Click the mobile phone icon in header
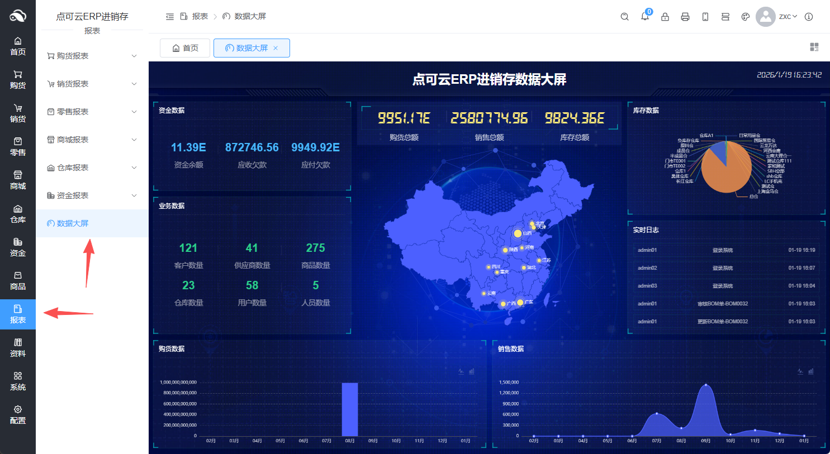830x454 pixels. (x=705, y=17)
